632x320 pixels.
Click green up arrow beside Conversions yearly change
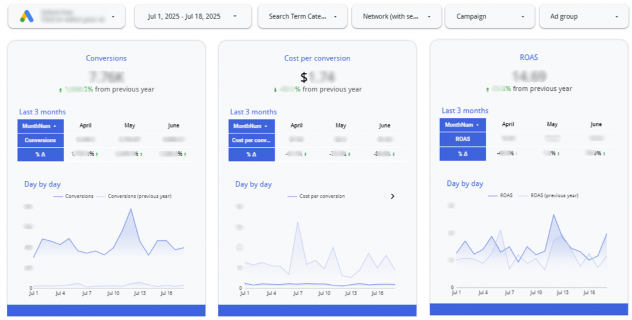pyautogui.click(x=60, y=90)
